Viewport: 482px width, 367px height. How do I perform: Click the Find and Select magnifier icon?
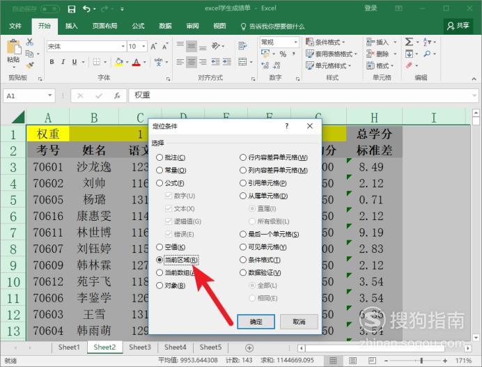tap(427, 54)
